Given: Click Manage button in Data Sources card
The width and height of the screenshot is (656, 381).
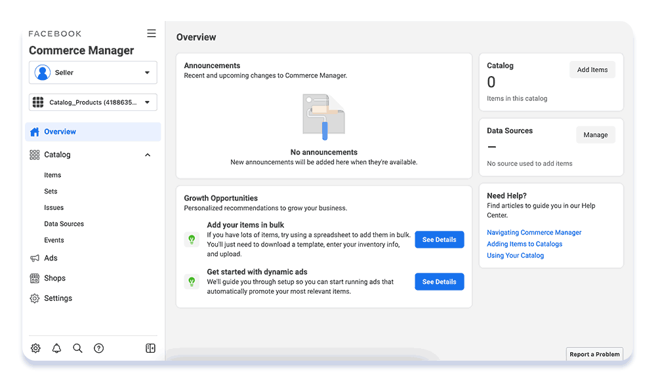Looking at the screenshot, I should pyautogui.click(x=596, y=134).
